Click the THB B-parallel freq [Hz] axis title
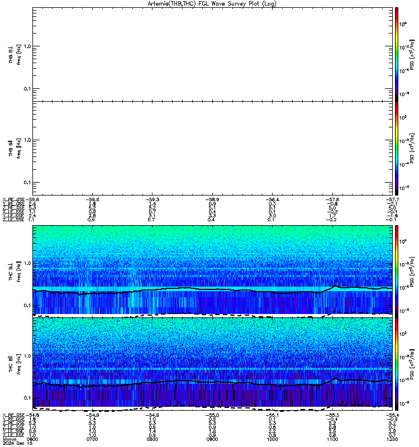This screenshot has height=447, width=419. tap(18, 148)
